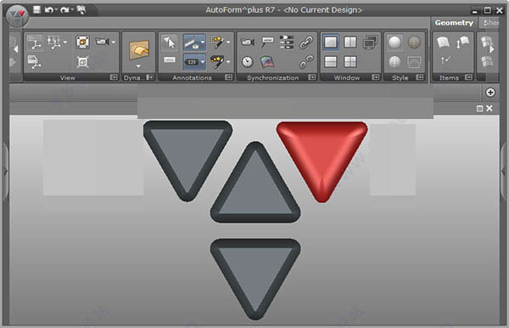Viewport: 509px width, 328px height.
Task: Click the broken chain unlink icon
Action: tap(306, 62)
